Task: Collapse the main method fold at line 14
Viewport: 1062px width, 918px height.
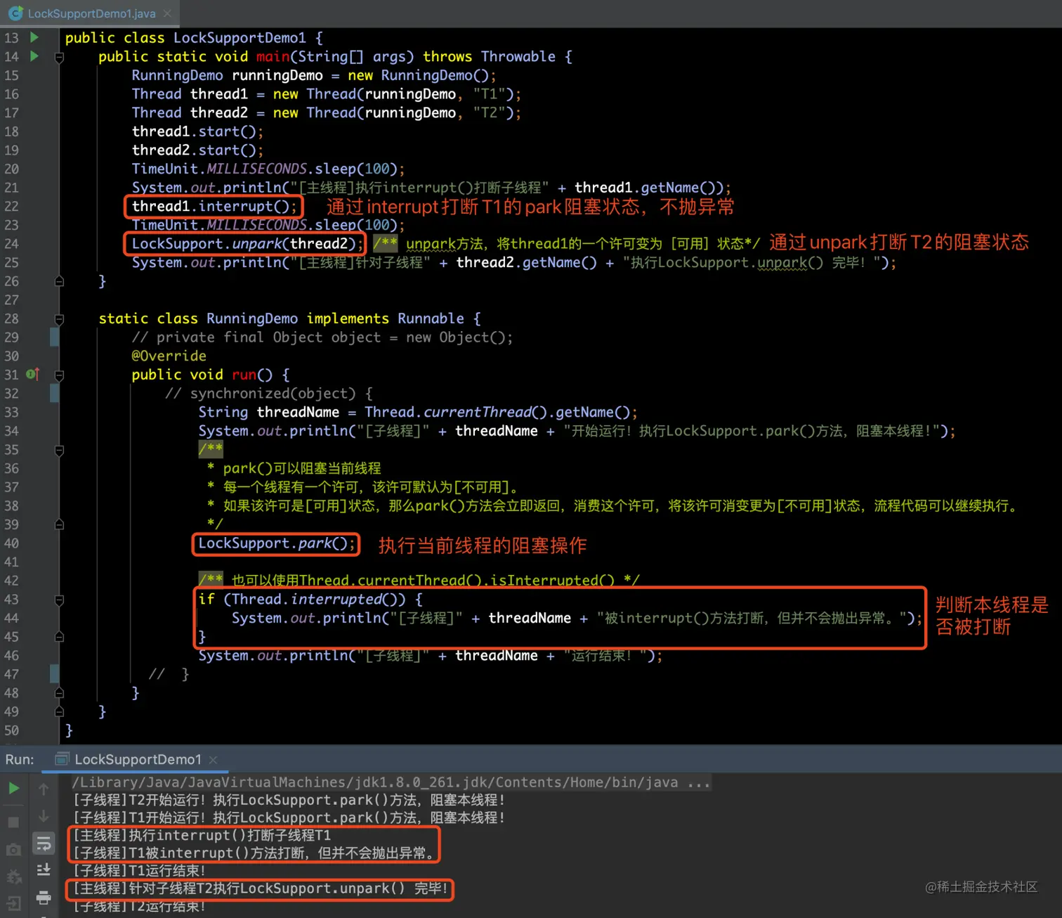Action: (59, 57)
